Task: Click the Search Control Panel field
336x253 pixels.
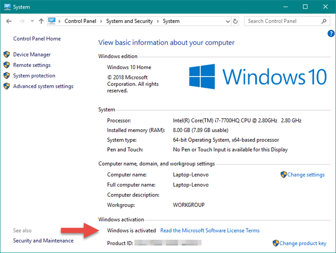Action: [x=287, y=21]
